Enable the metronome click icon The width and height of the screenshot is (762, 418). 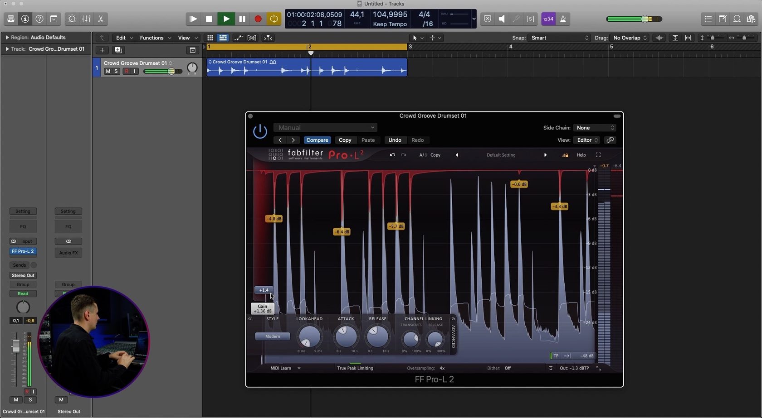[563, 19]
